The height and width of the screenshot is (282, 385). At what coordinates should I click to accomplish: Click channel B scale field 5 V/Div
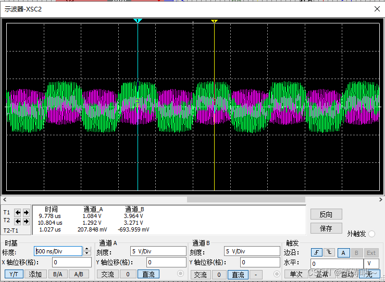click(x=252, y=251)
